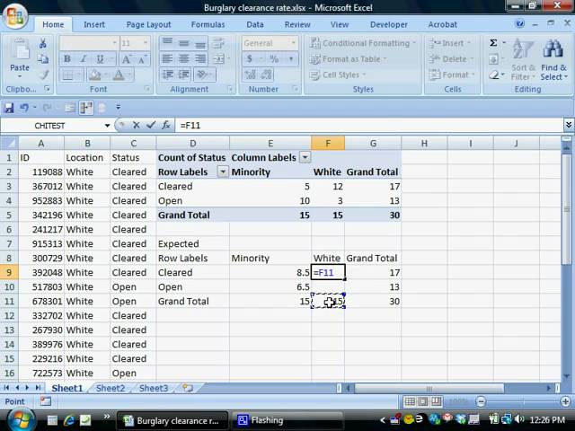Toggle Center alignment
The width and height of the screenshot is (575, 431).
pos(183,59)
